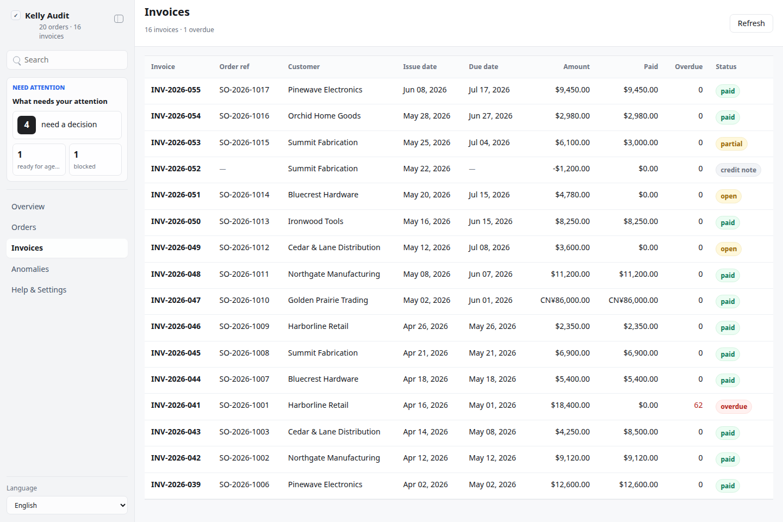Click into the Search input field
The height and width of the screenshot is (522, 783).
[x=67, y=60]
